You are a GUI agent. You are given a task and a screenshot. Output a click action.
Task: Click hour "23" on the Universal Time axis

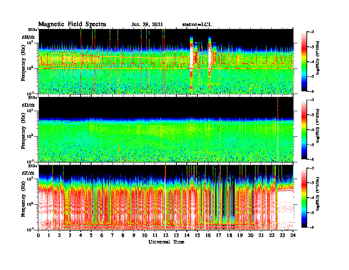coord(282,236)
